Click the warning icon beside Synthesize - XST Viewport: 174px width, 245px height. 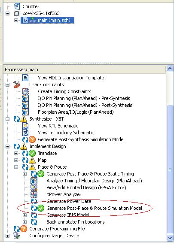tap(24, 119)
